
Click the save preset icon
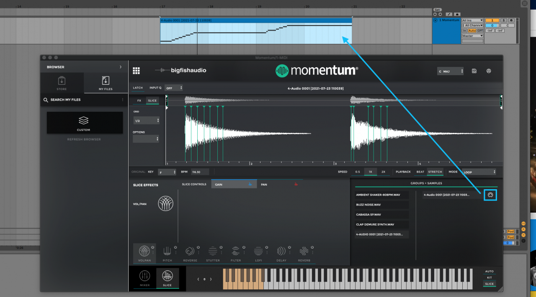point(474,71)
